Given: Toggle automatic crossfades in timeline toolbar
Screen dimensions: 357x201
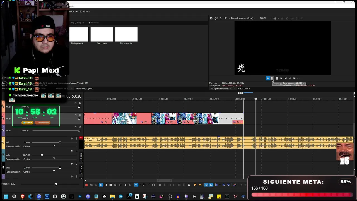Looking at the screenshot, I should 211,185.
